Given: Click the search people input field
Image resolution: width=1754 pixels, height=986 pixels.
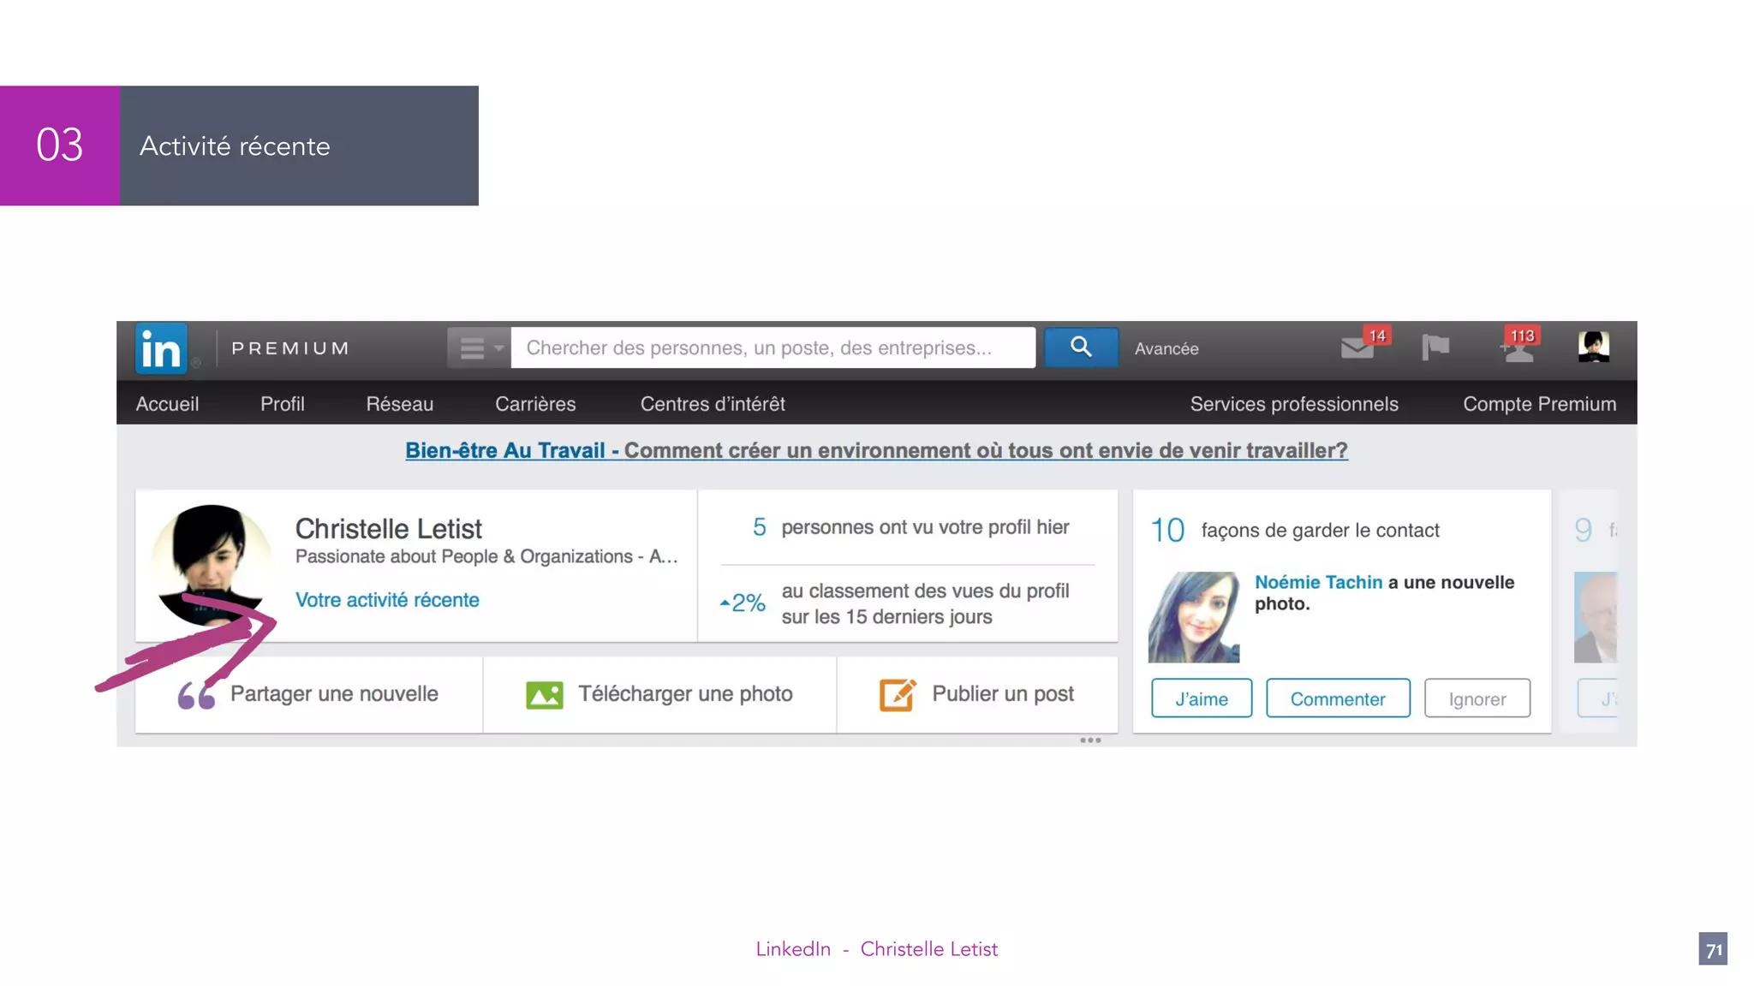Looking at the screenshot, I should (x=773, y=348).
